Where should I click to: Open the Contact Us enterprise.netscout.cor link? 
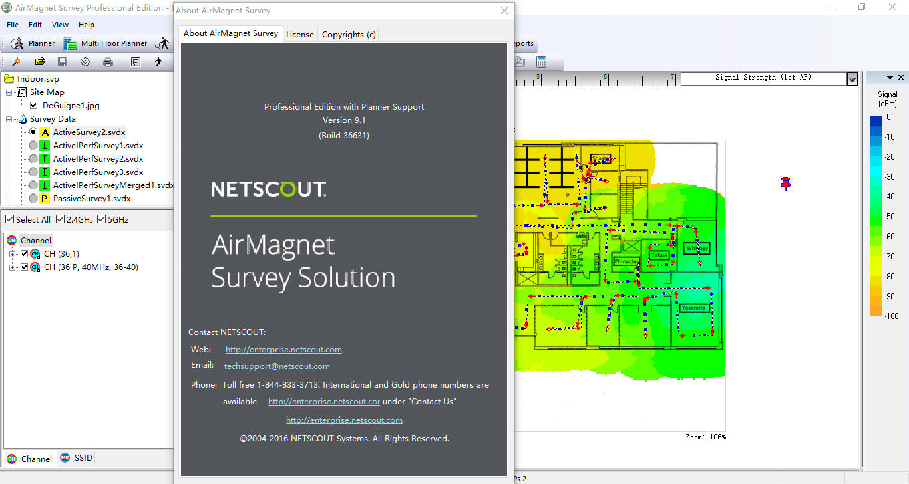(324, 402)
